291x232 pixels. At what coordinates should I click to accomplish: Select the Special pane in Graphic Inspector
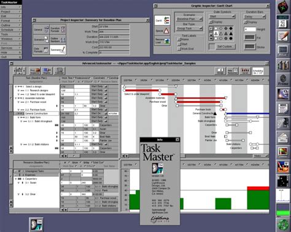[x=162, y=31]
